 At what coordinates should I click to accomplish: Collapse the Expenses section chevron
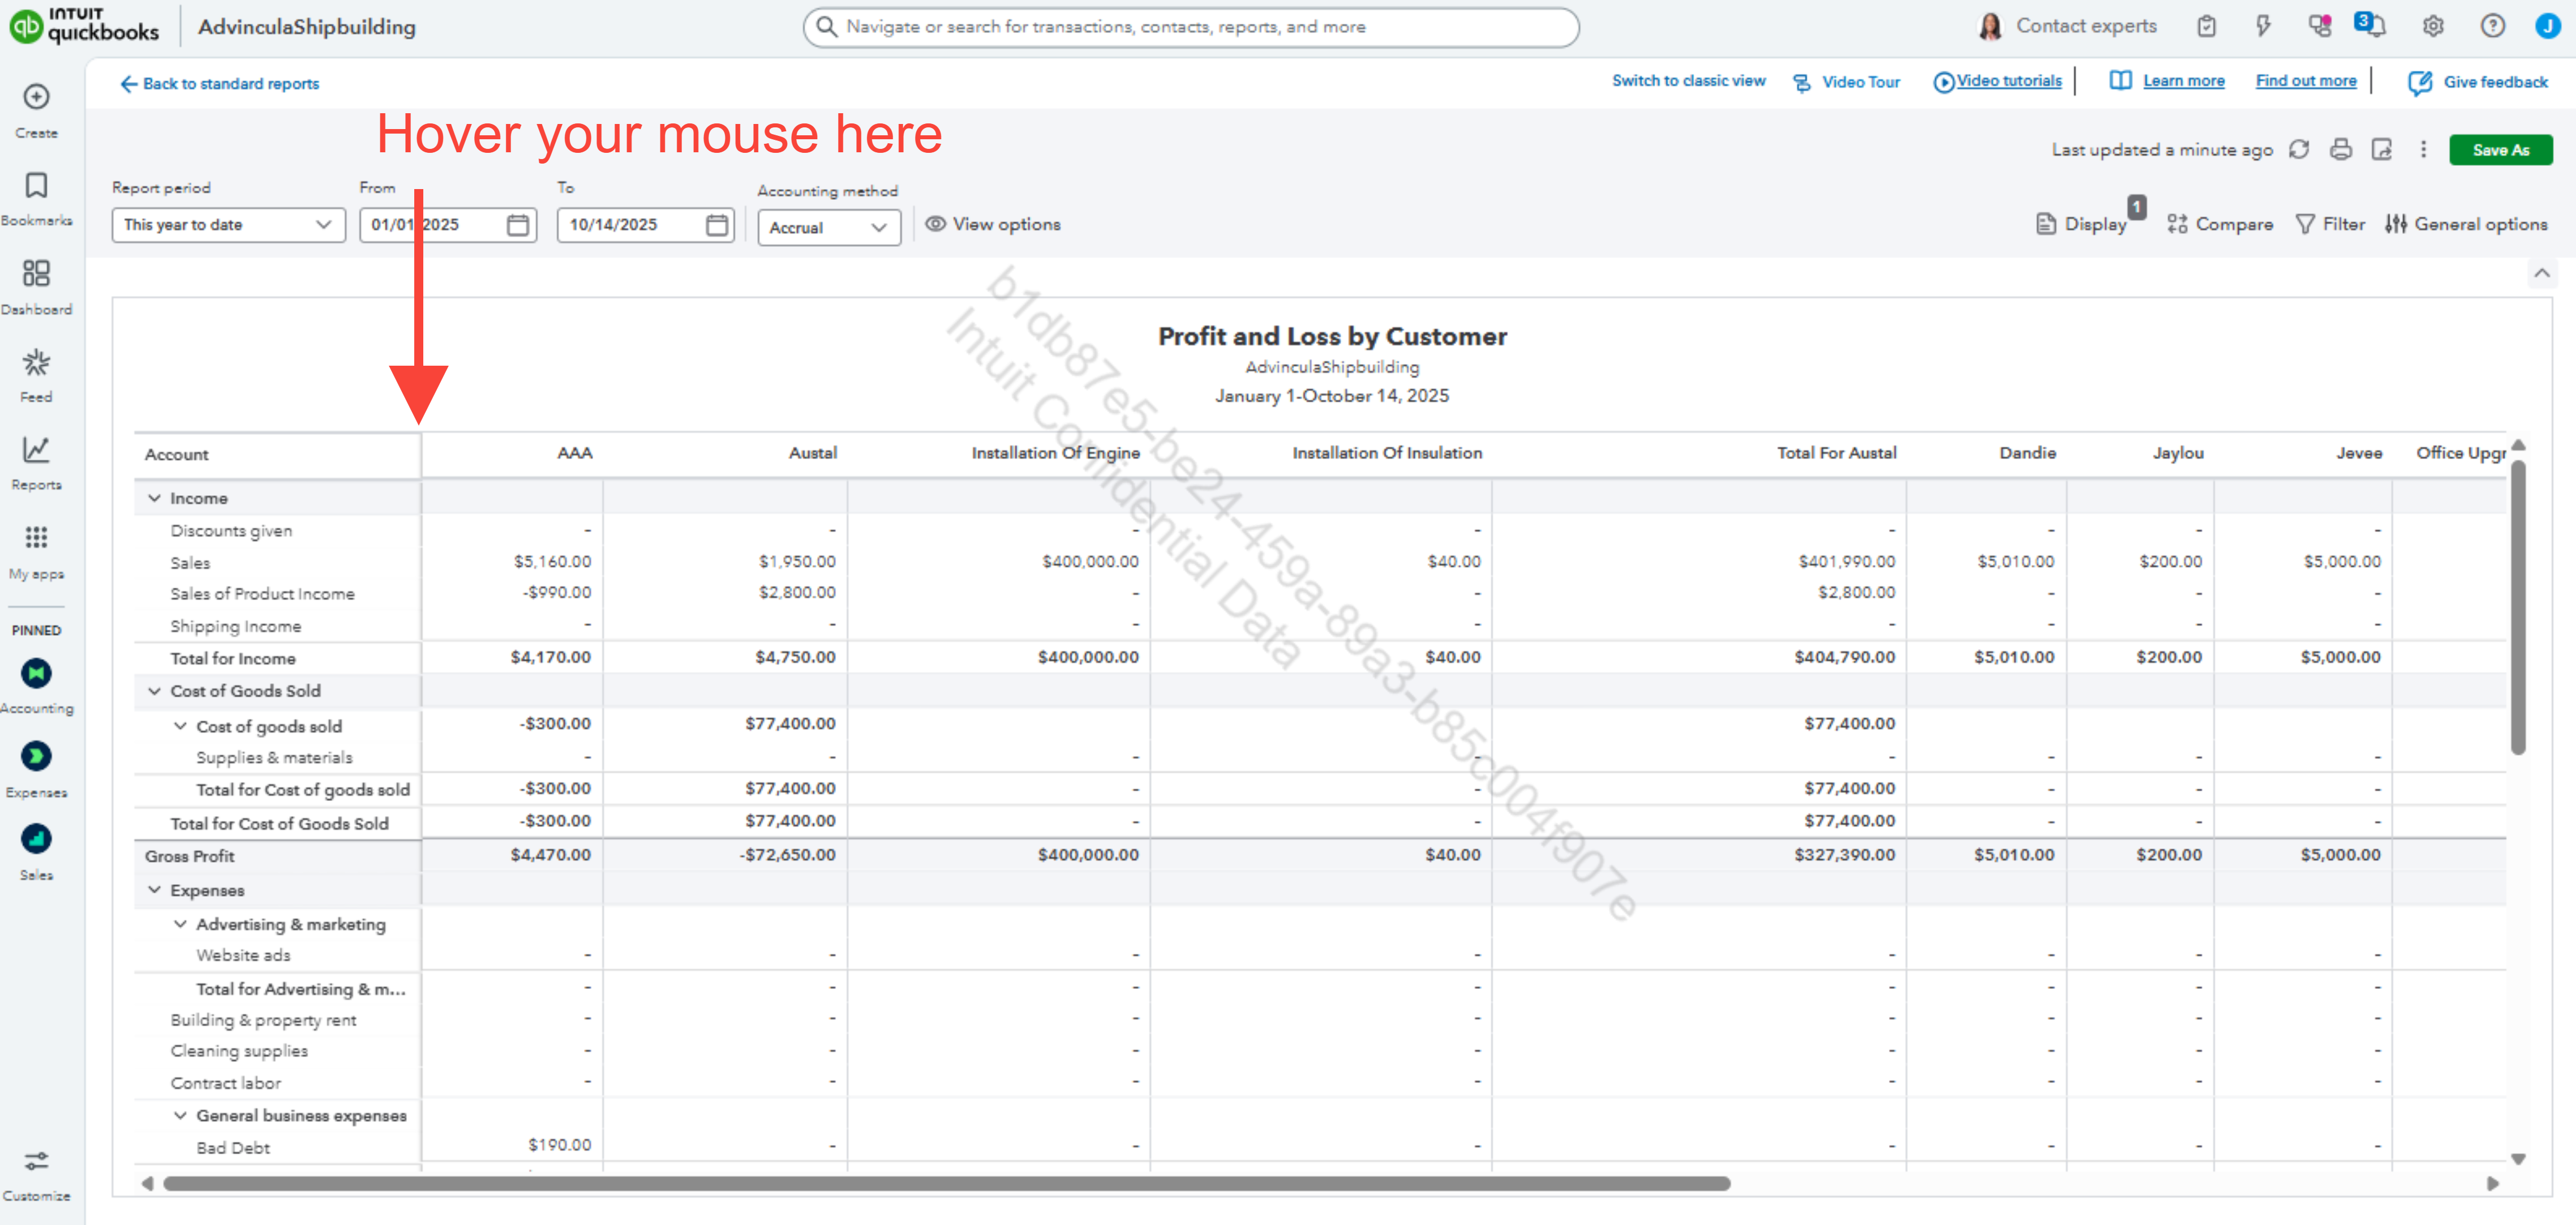(x=155, y=890)
